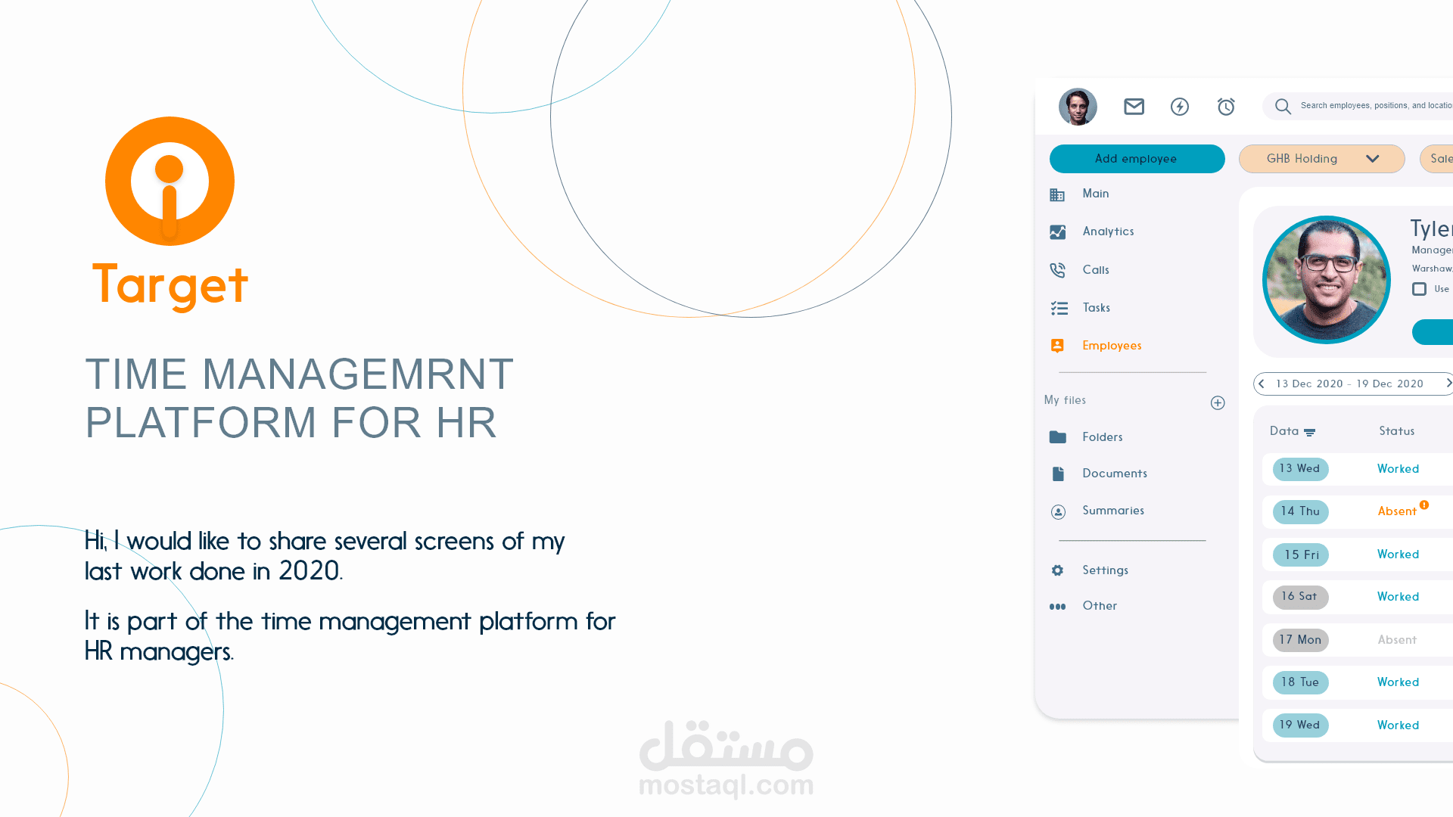The height and width of the screenshot is (817, 1453).
Task: Sort by the Data column filter icon
Action: click(1309, 433)
